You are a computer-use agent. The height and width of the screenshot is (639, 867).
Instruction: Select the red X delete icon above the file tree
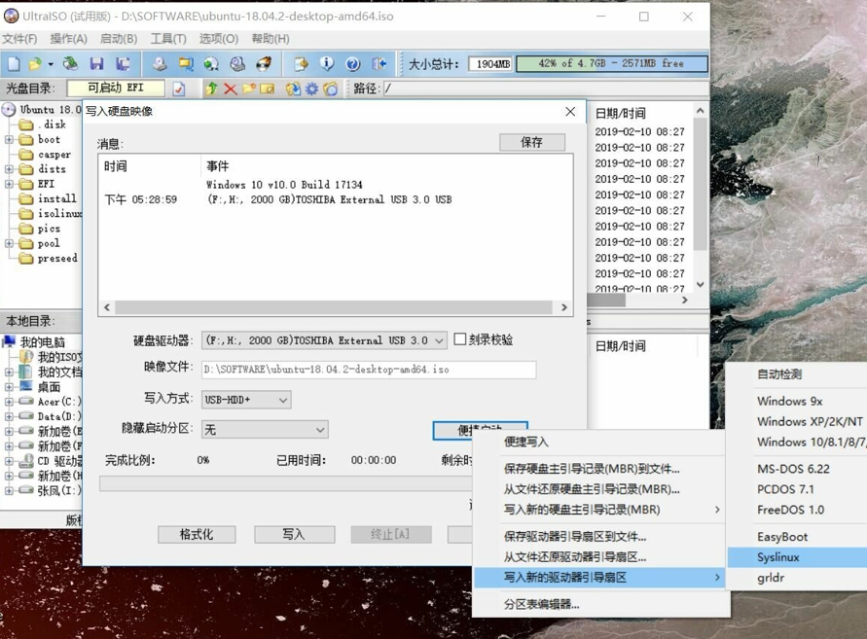(x=231, y=89)
